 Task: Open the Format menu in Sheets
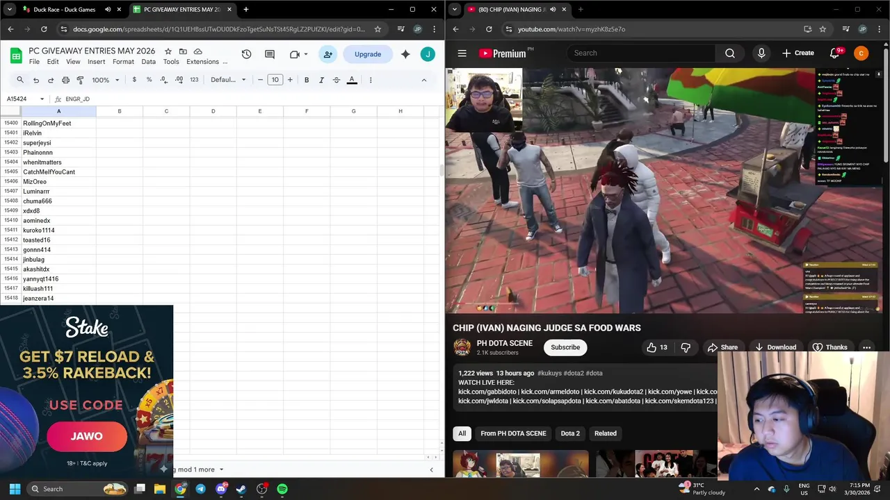[123, 62]
